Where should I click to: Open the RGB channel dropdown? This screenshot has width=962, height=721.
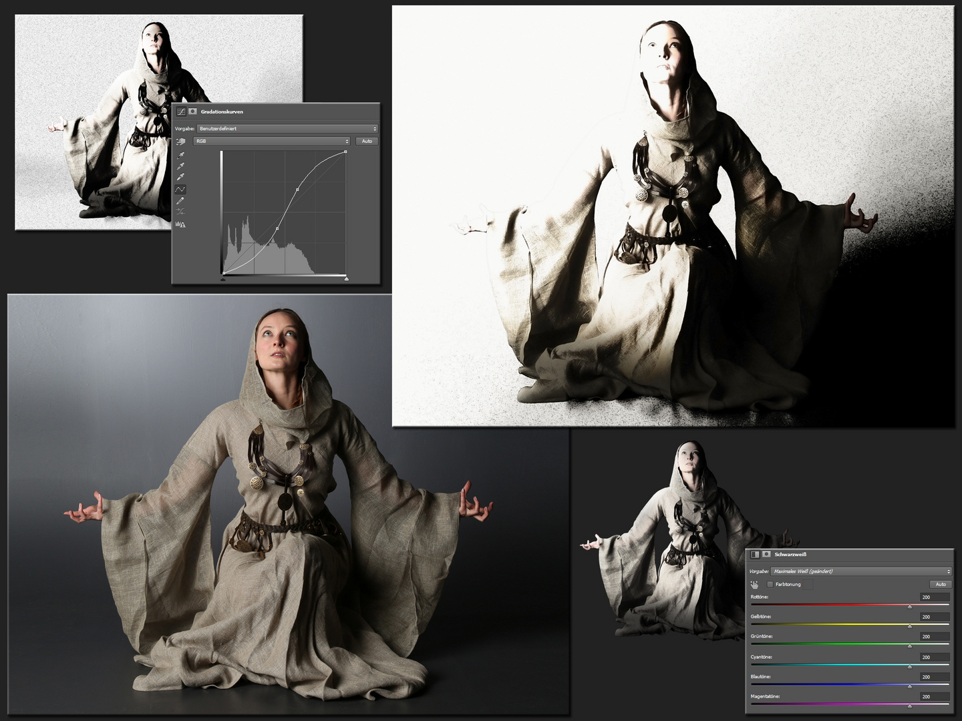(271, 141)
